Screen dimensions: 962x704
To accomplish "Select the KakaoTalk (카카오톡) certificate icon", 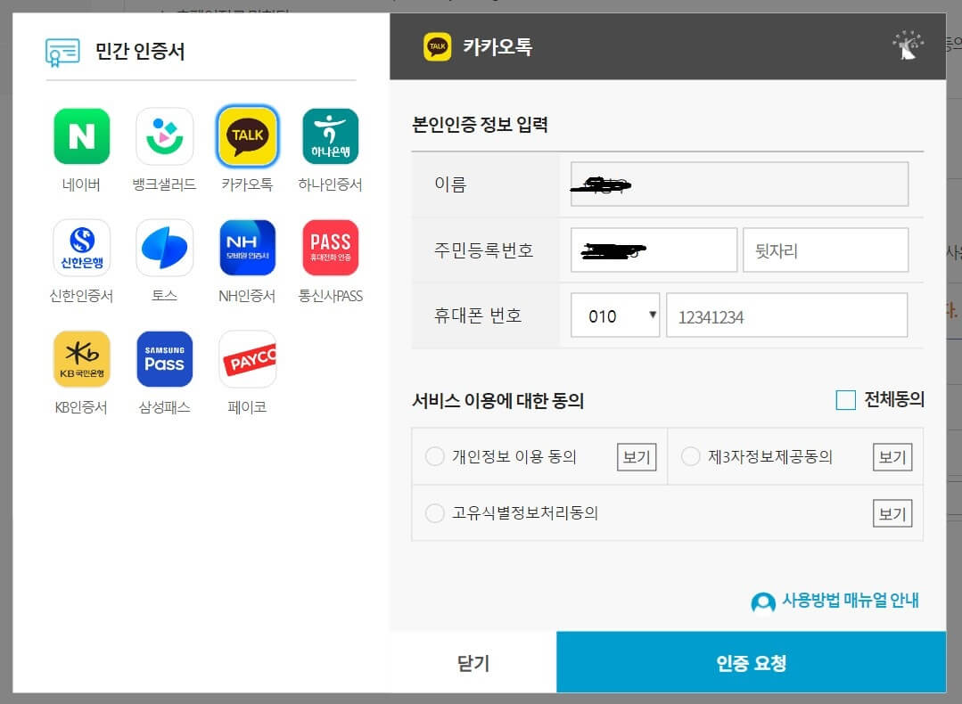I will click(247, 136).
